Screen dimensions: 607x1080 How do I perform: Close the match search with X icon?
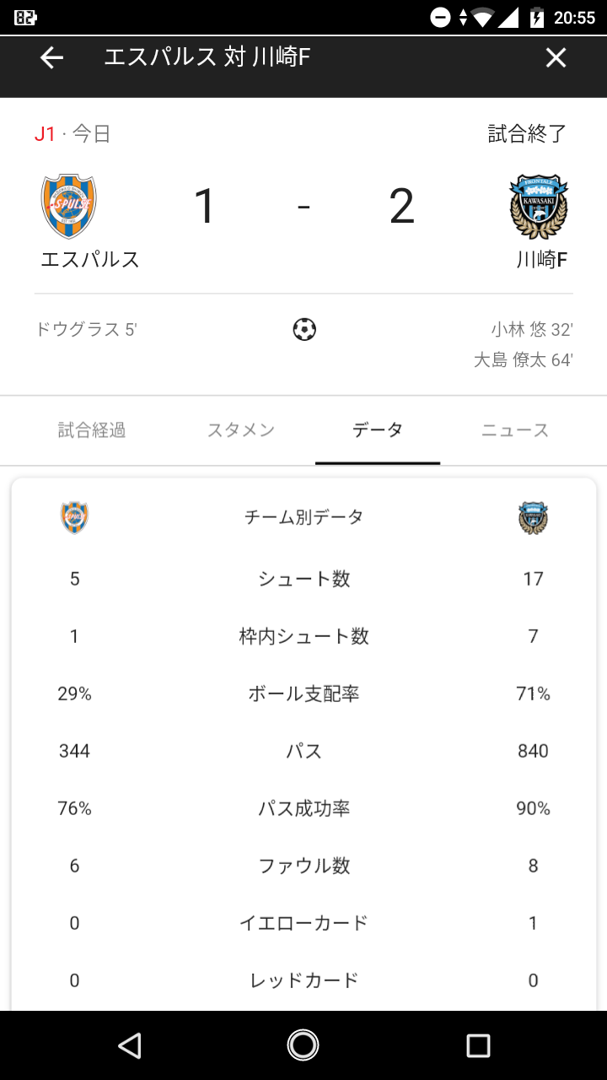click(556, 57)
